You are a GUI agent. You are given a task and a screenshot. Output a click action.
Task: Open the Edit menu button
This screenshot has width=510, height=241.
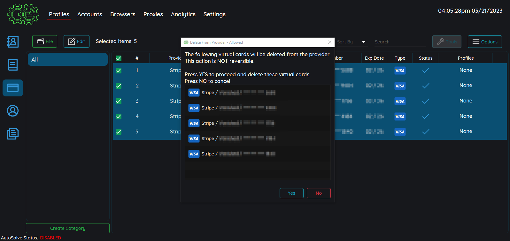tap(76, 41)
